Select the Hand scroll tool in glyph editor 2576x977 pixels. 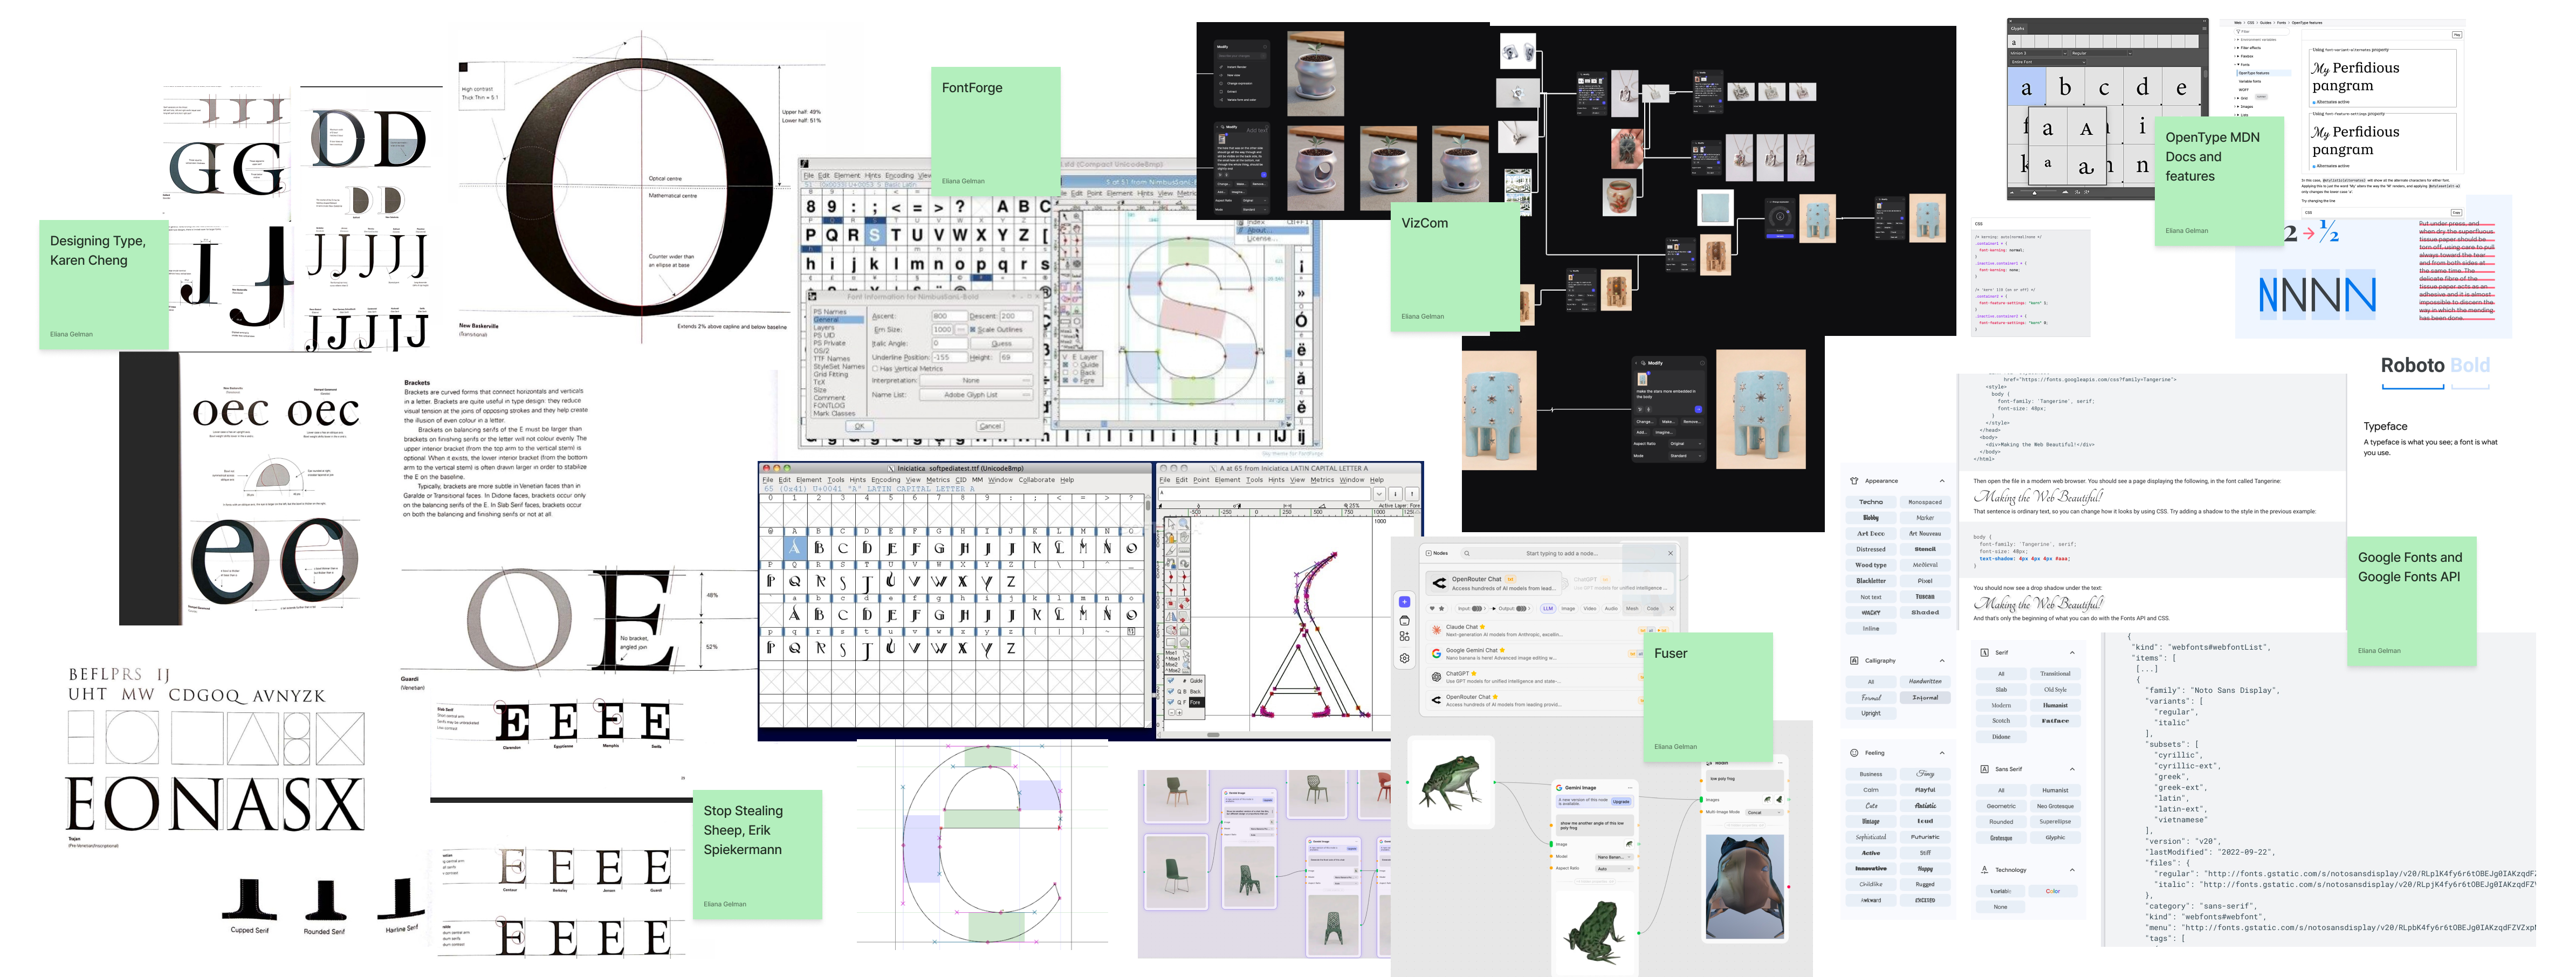click(1184, 537)
